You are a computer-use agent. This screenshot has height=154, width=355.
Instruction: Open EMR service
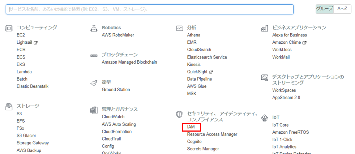point(192,42)
